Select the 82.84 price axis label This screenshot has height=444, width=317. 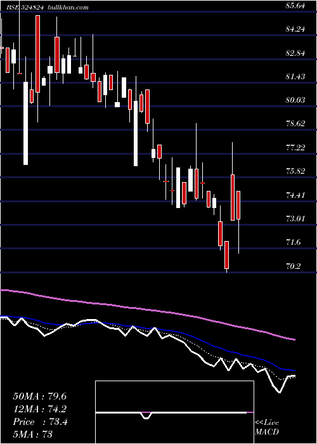pos(295,53)
